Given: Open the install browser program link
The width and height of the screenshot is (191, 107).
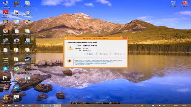Looking at the screenshot, I should (x=91, y=63).
